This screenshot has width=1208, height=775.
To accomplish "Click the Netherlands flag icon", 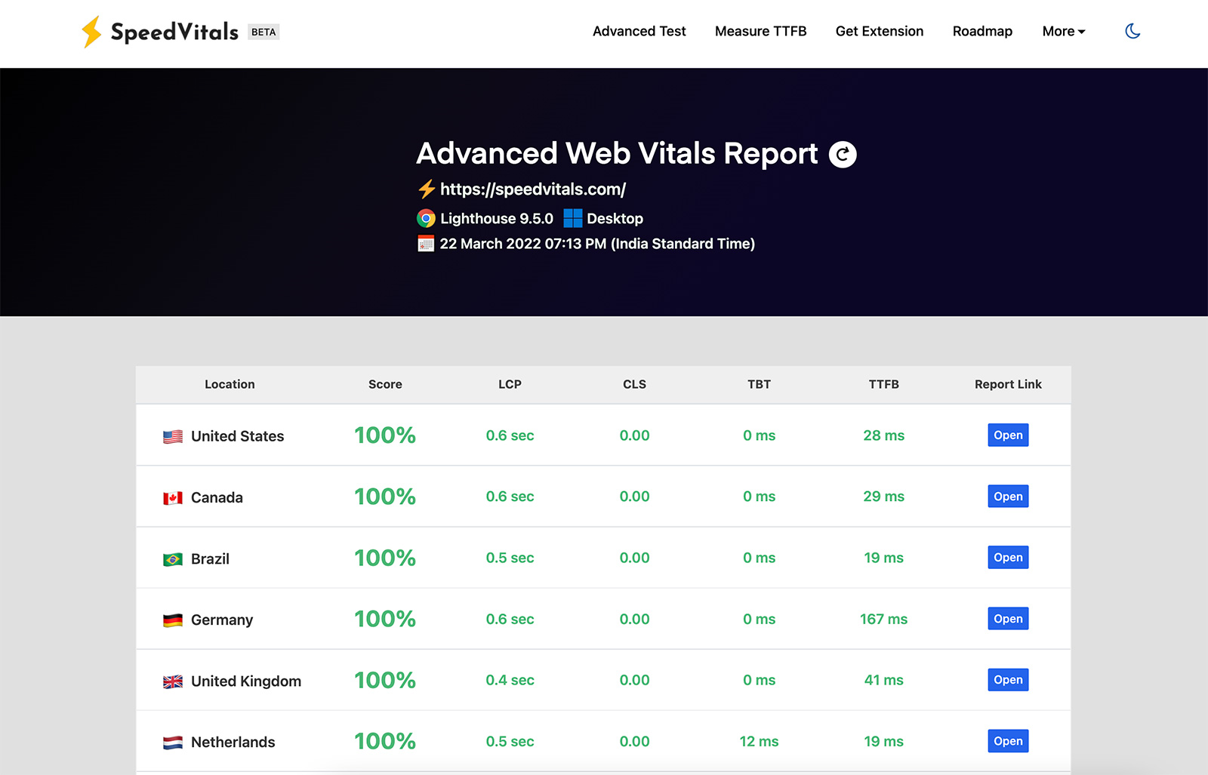I will coord(173,743).
